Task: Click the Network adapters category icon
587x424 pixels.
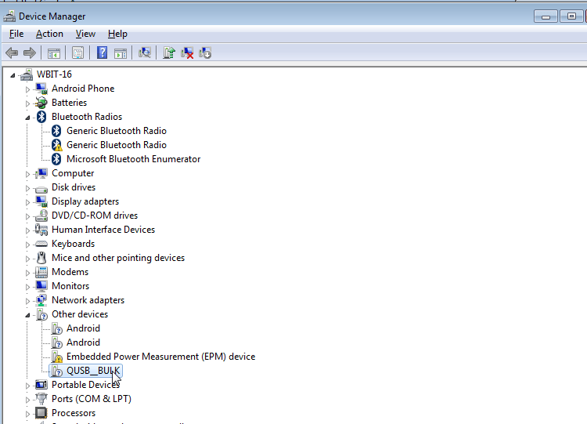Action: pyautogui.click(x=41, y=300)
